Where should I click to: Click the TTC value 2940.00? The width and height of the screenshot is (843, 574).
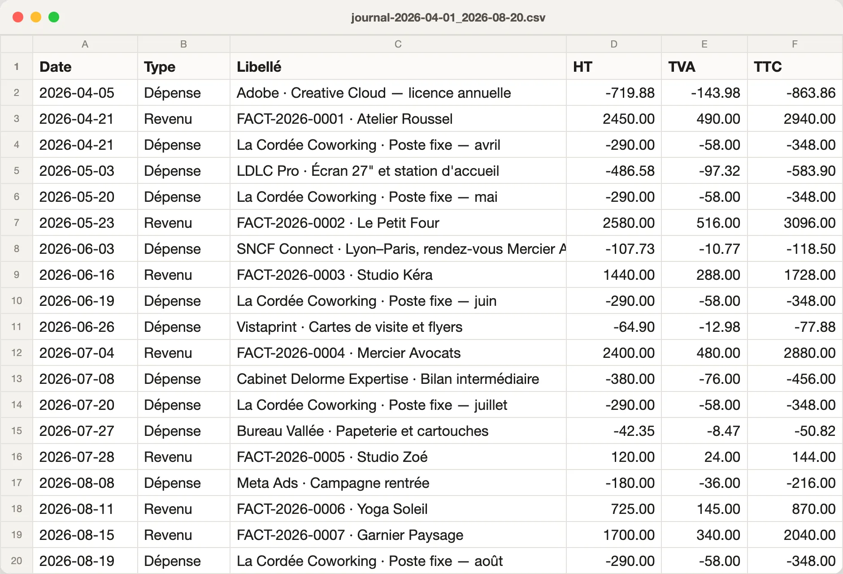[795, 119]
